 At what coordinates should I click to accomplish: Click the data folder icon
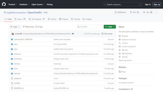[12, 44]
